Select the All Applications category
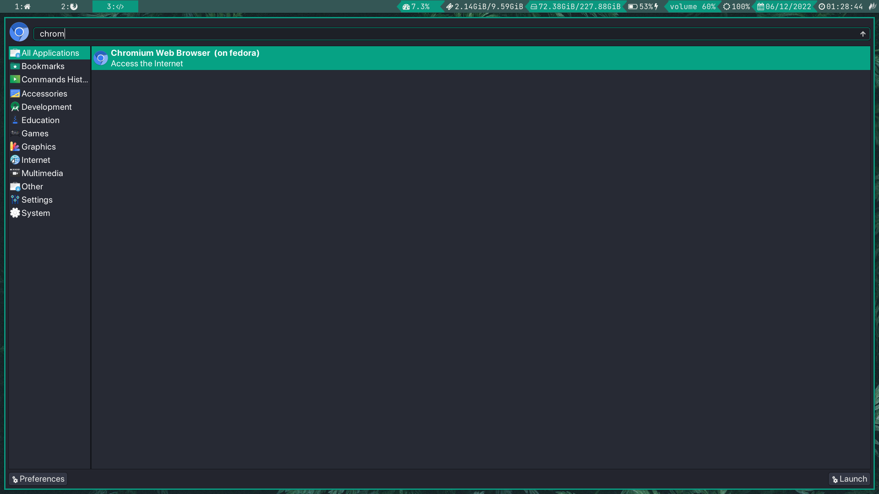 [50, 53]
